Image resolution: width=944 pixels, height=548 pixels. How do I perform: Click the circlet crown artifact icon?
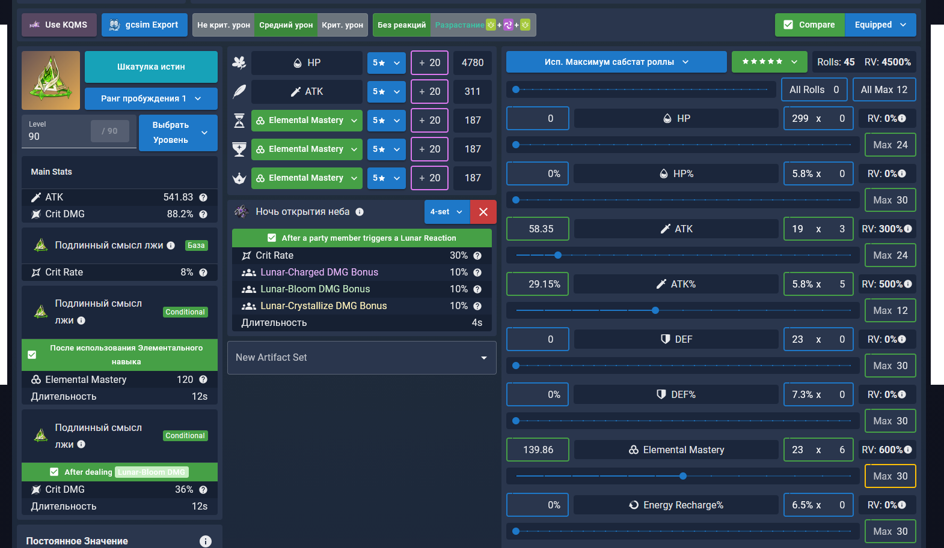[239, 178]
